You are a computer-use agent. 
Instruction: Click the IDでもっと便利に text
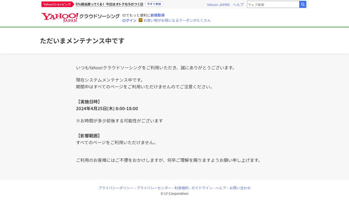tap(136, 15)
